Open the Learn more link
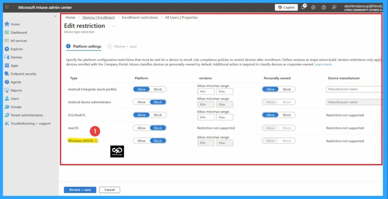388x199 pixels. coord(323,64)
